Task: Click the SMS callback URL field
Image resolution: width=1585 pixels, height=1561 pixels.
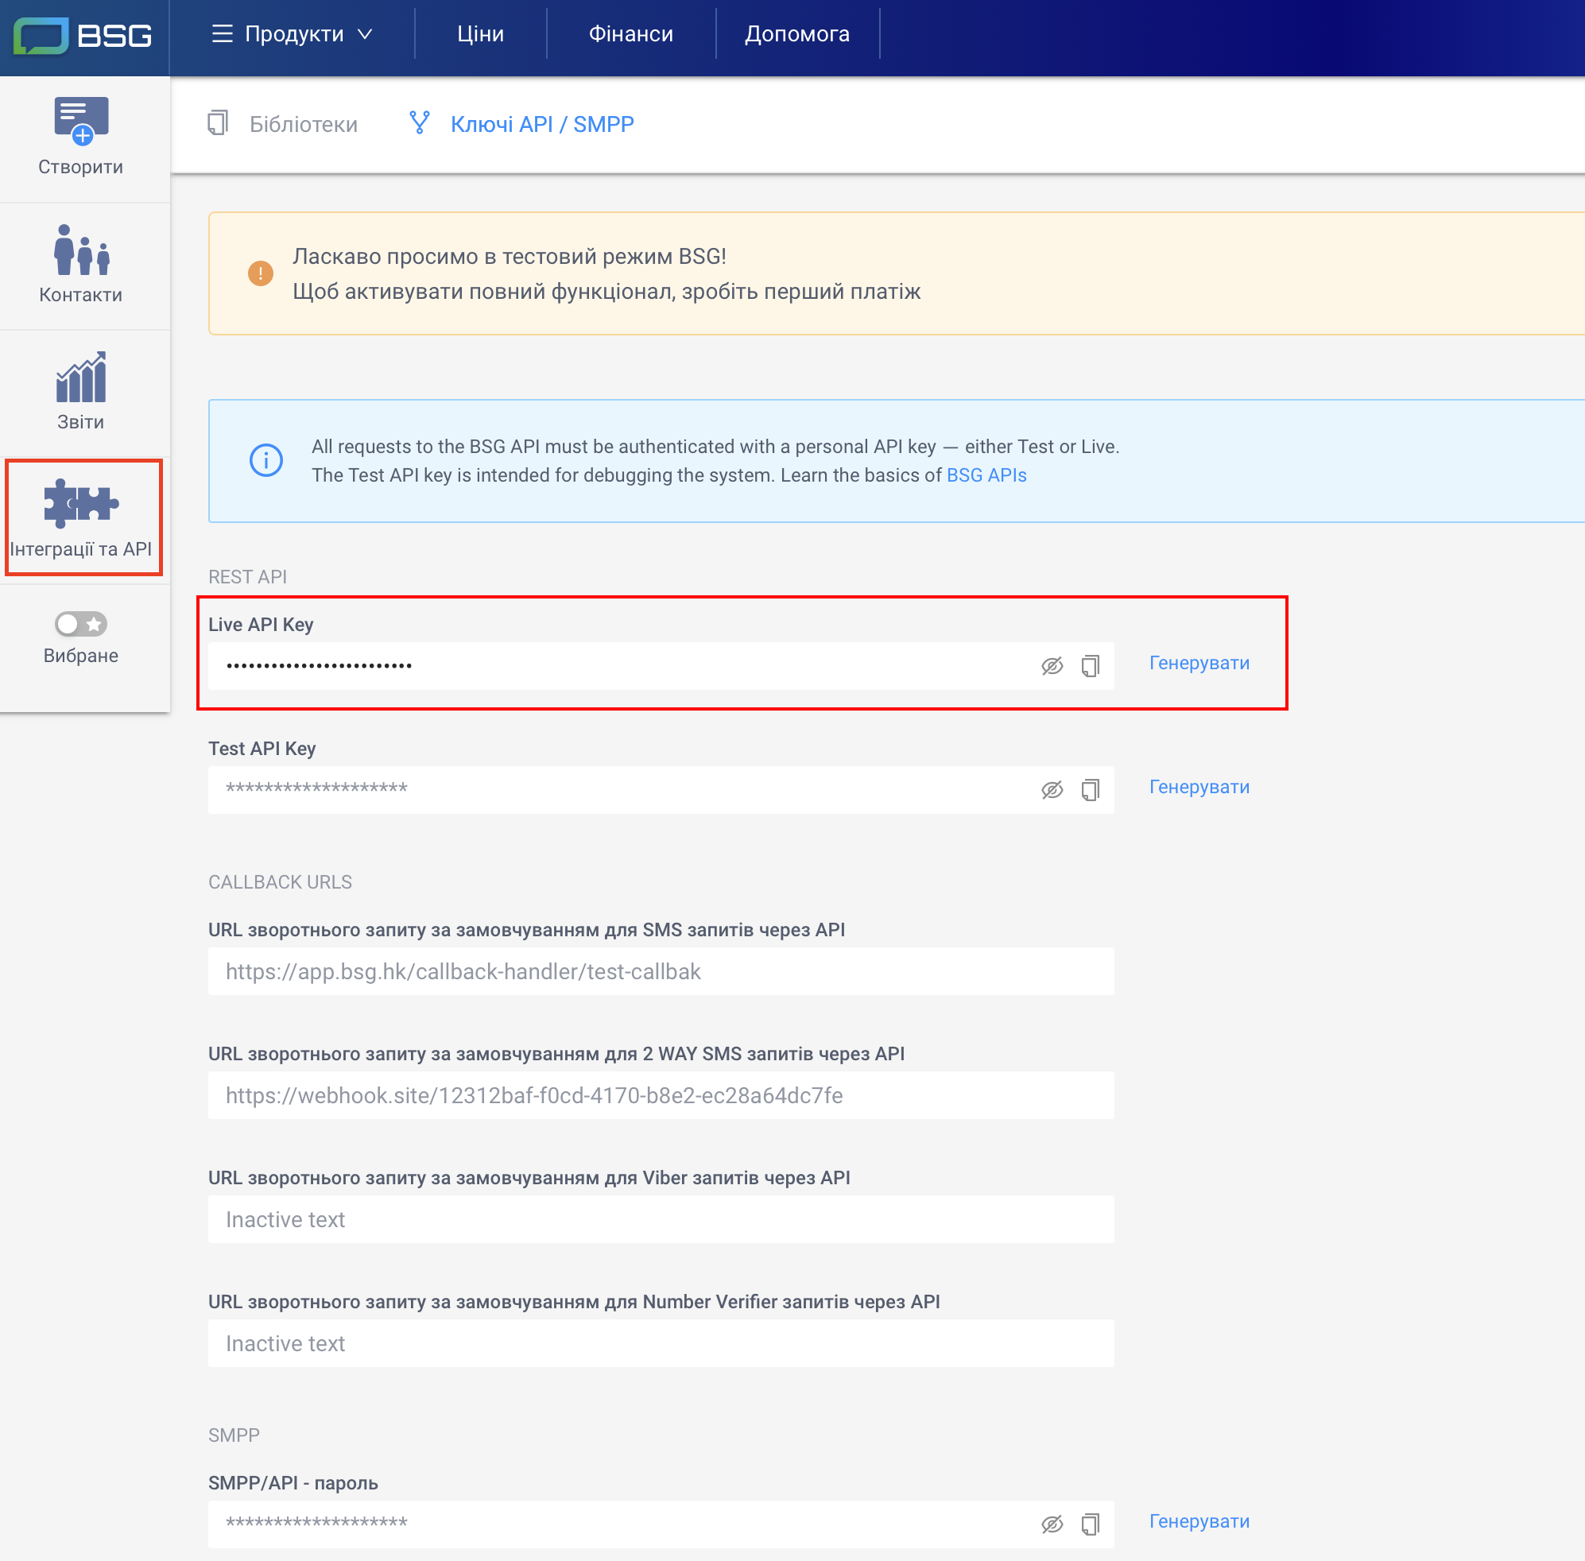Action: click(x=660, y=971)
